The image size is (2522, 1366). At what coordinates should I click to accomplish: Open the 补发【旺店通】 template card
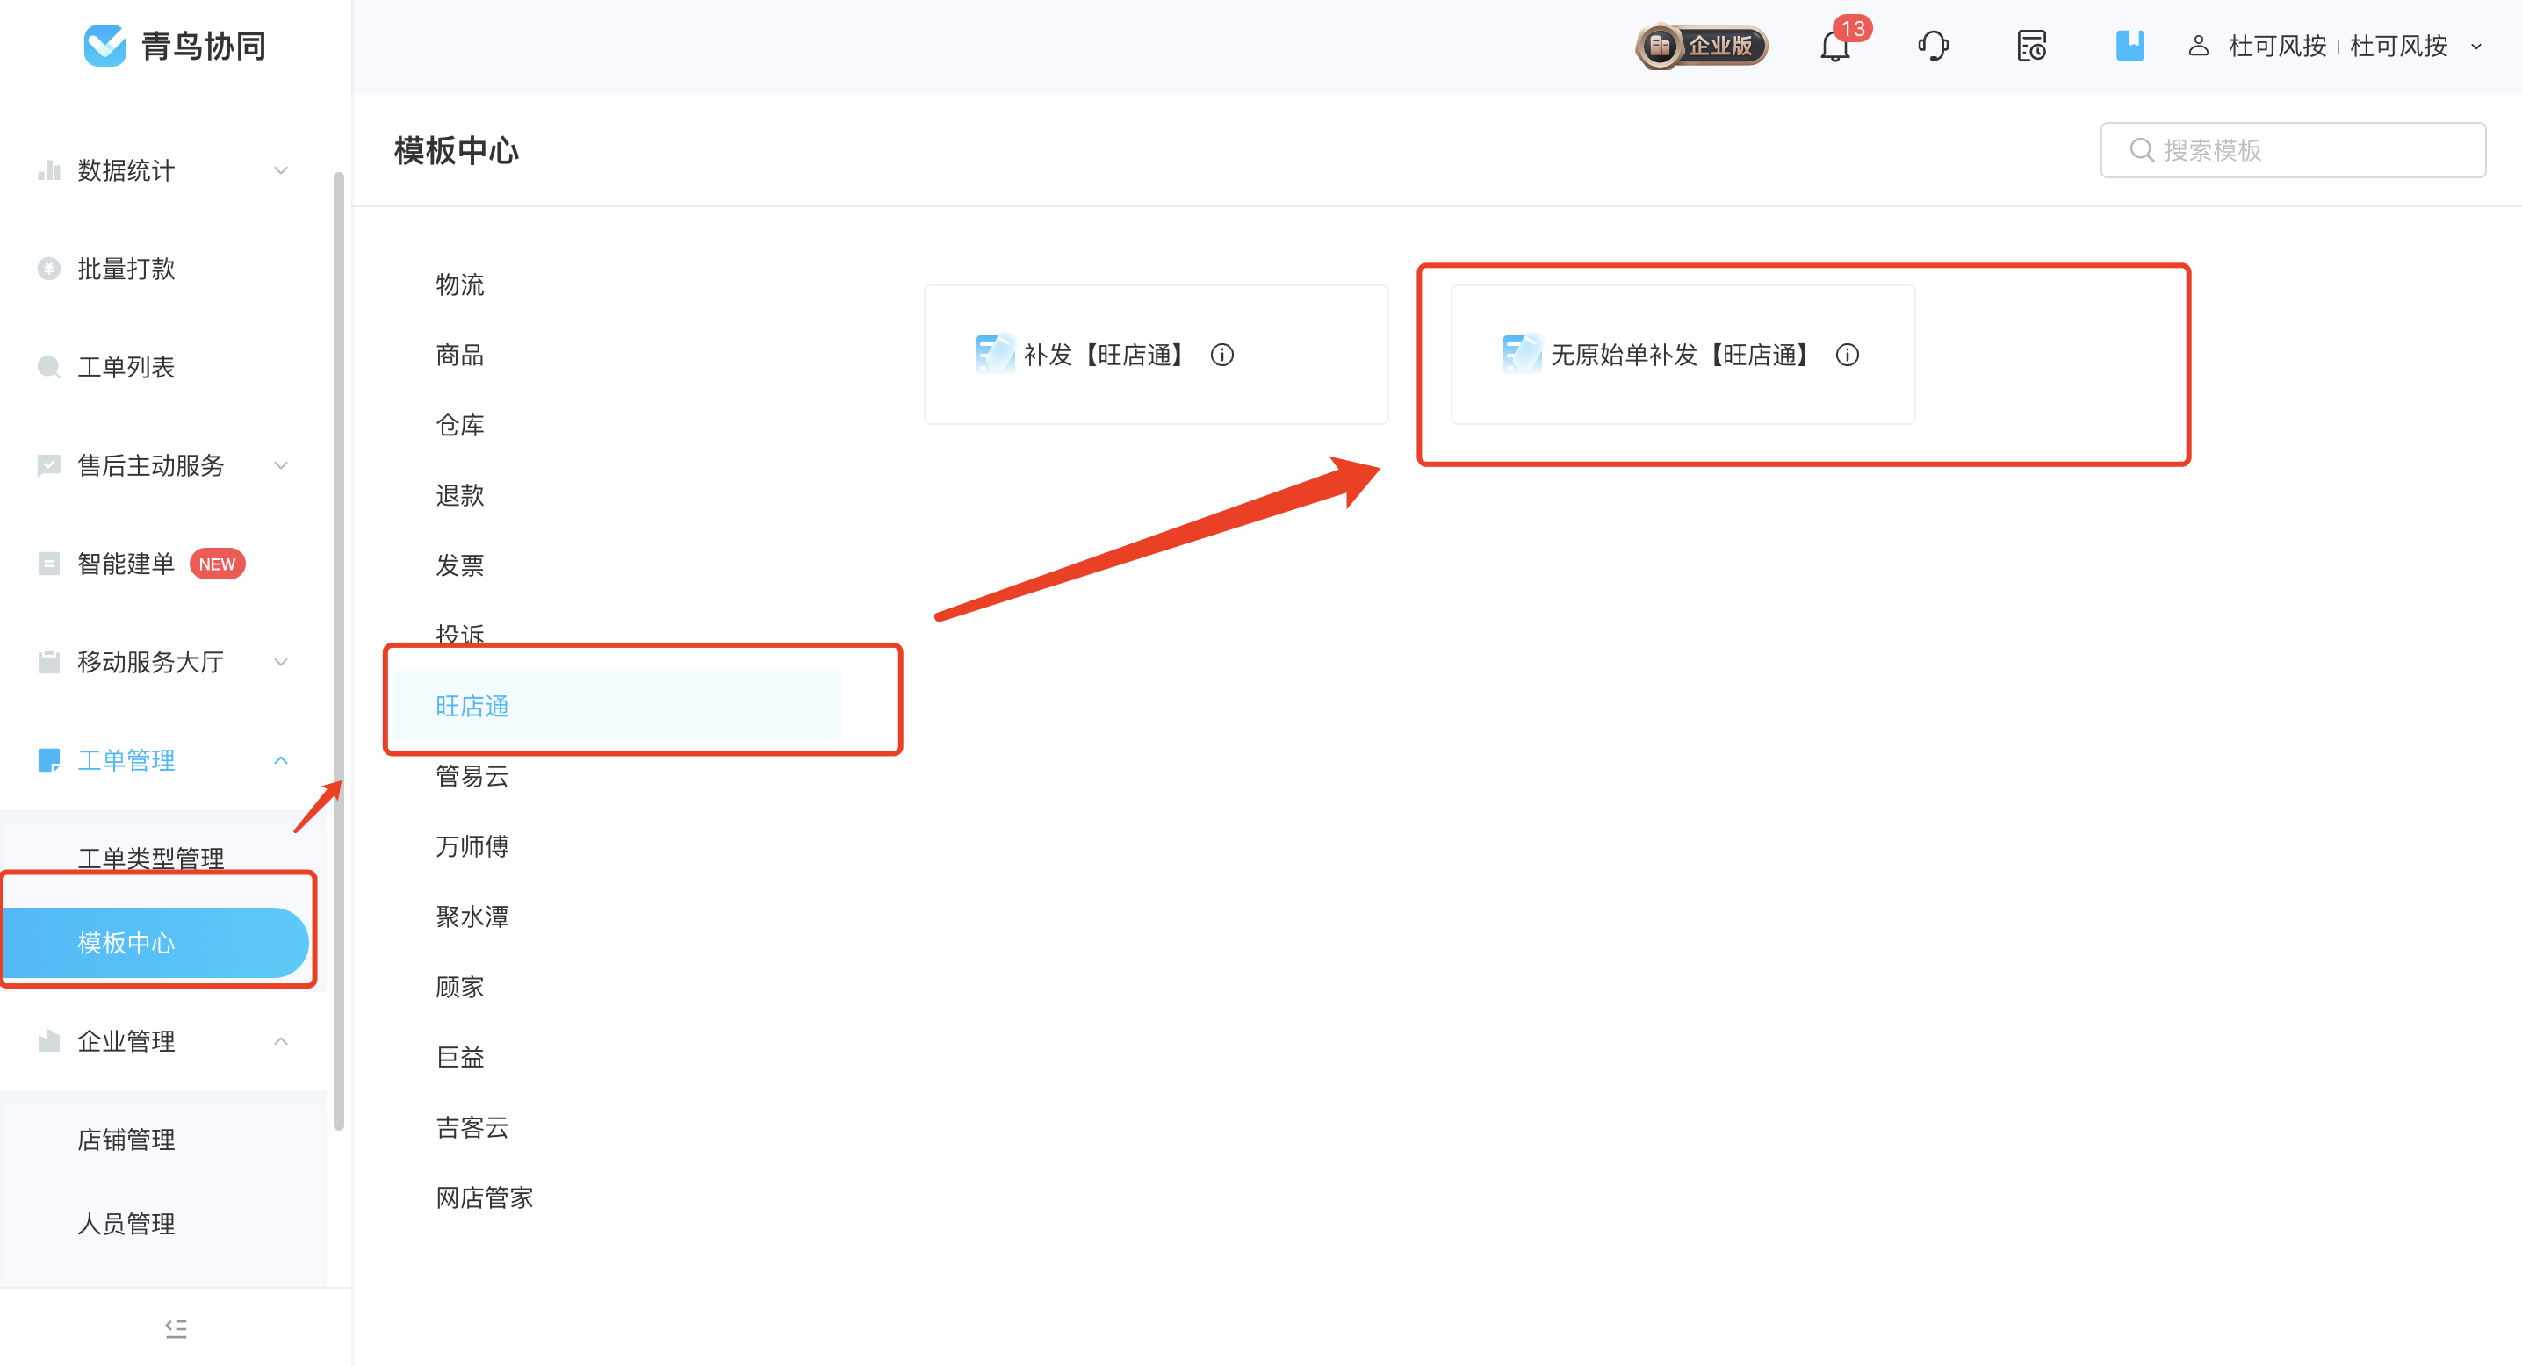click(x=1157, y=354)
